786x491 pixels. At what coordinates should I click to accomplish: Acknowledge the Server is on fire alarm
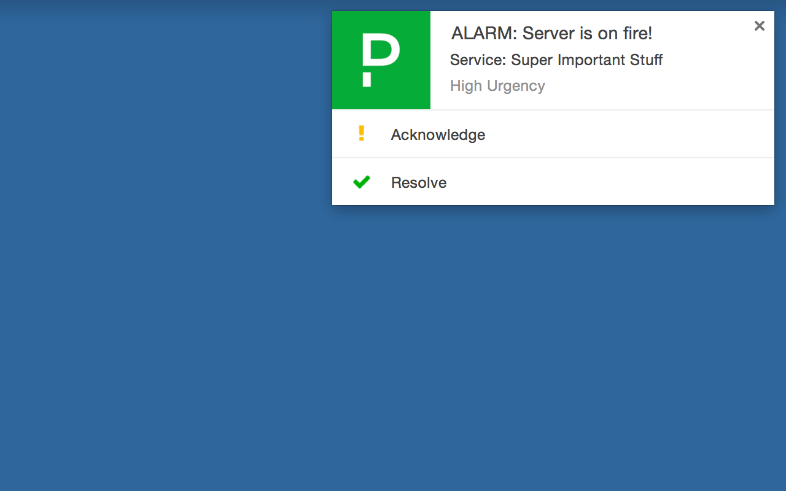pos(437,134)
